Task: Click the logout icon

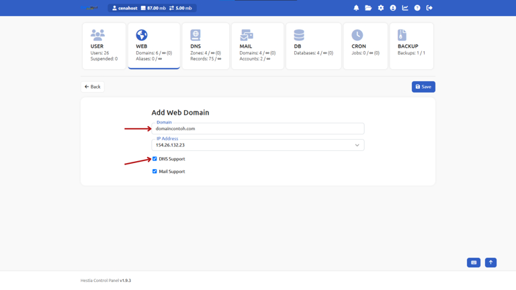Action: pyautogui.click(x=429, y=8)
